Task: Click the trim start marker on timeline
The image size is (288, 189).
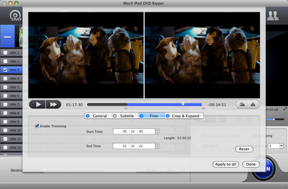Action: pos(126,107)
